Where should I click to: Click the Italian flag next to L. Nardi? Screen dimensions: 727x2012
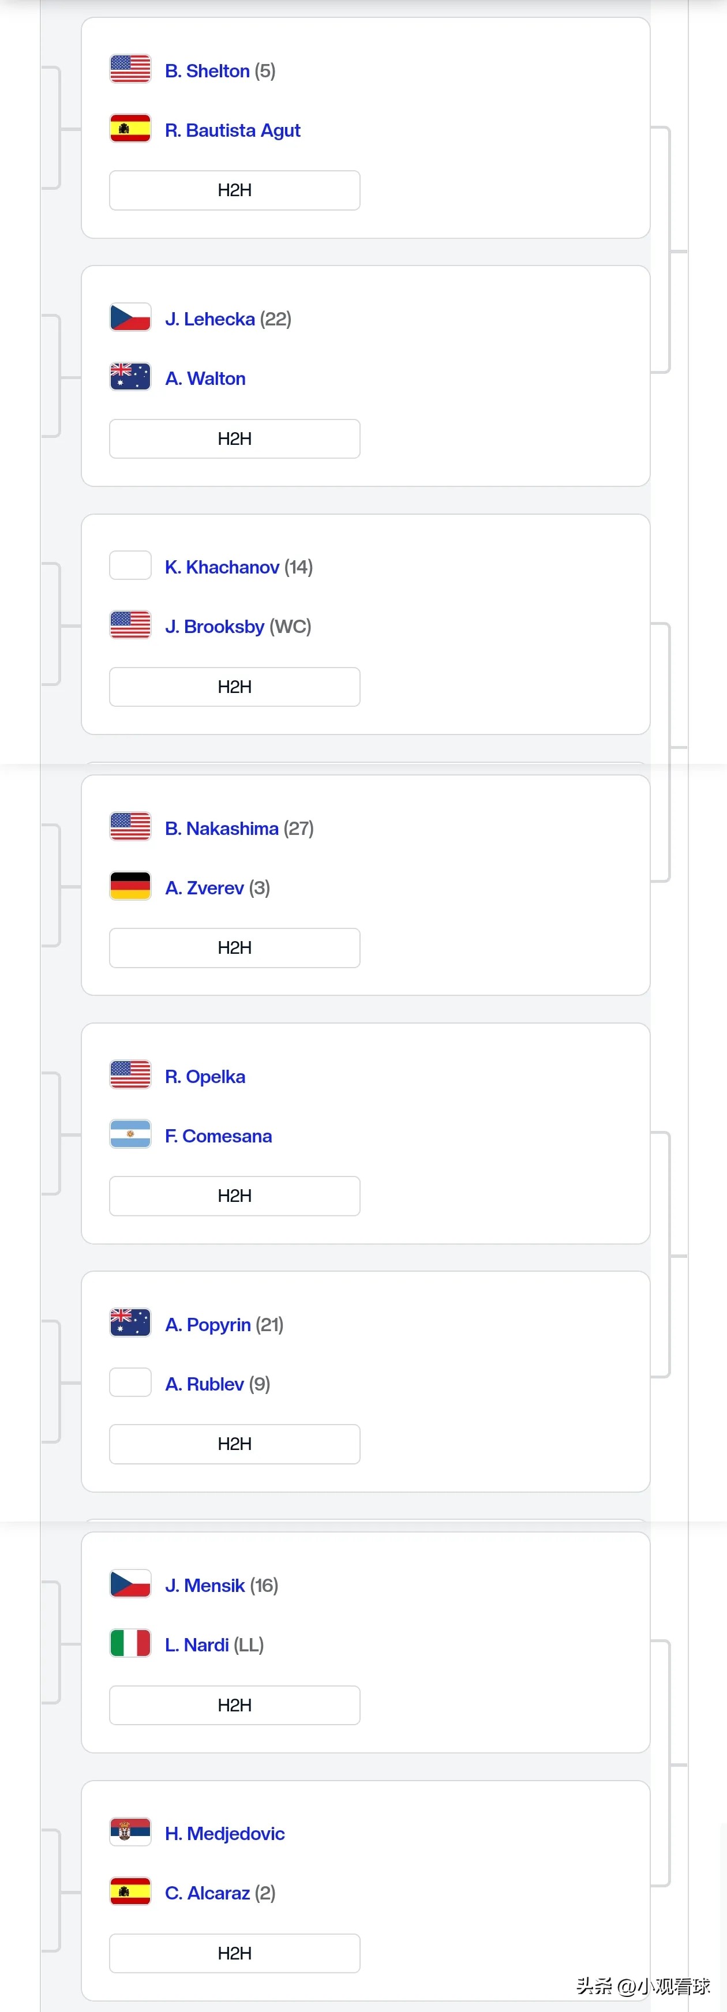click(130, 1643)
